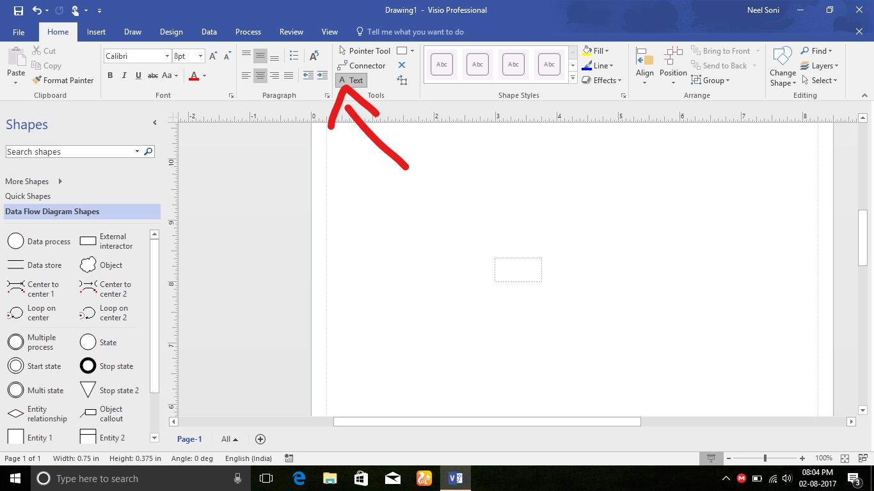Open the font size dropdown

(201, 56)
